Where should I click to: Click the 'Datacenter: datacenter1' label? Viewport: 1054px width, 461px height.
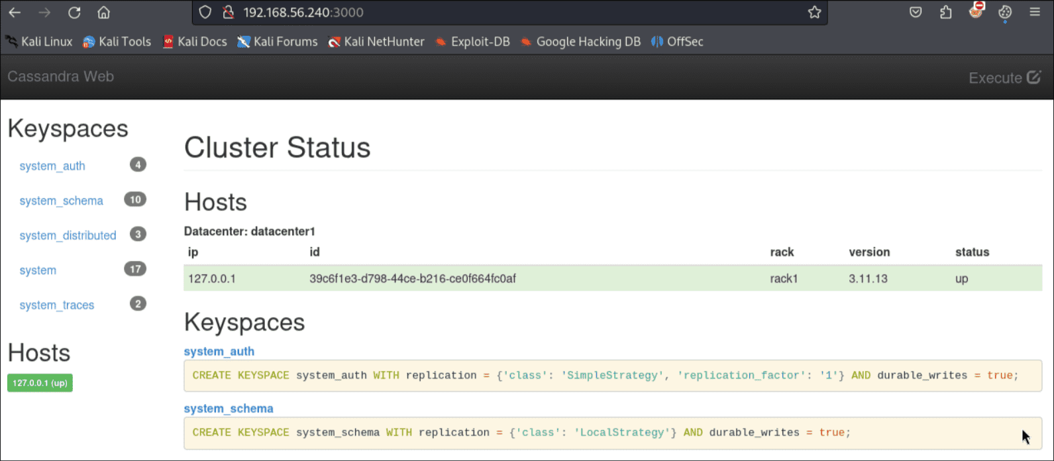tap(250, 232)
